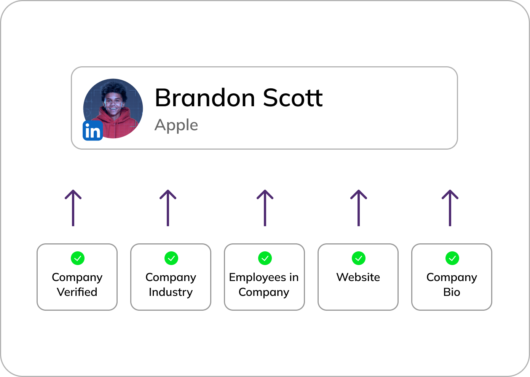Viewport: 530px width, 377px height.
Task: Click the green check above Company Verified
Action: (x=78, y=258)
